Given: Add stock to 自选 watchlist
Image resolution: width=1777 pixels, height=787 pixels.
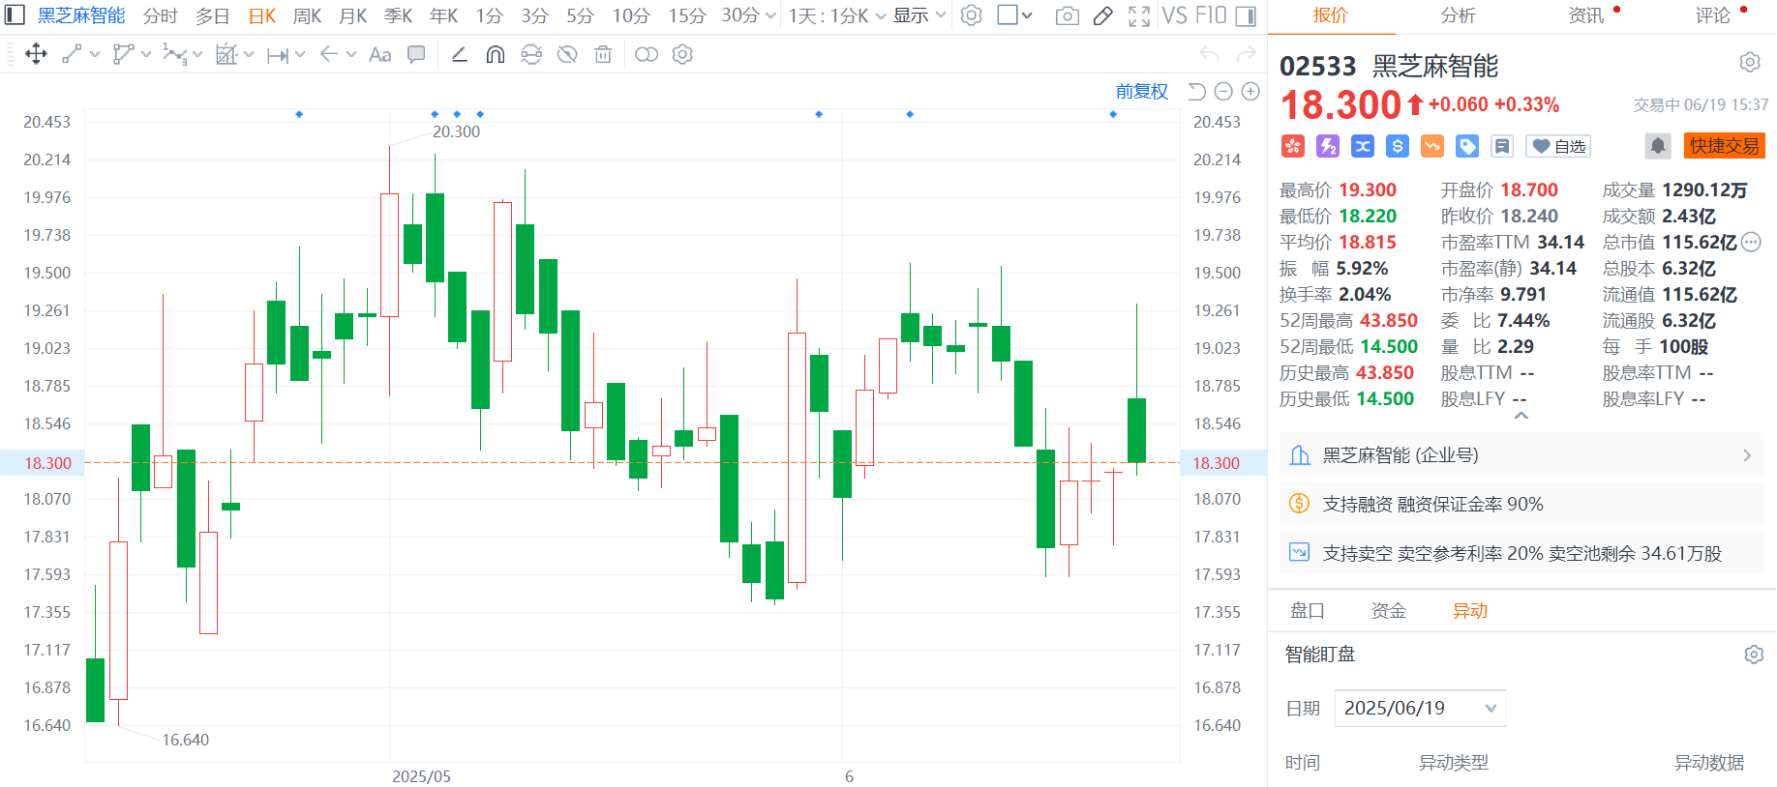Looking at the screenshot, I should (x=1558, y=146).
